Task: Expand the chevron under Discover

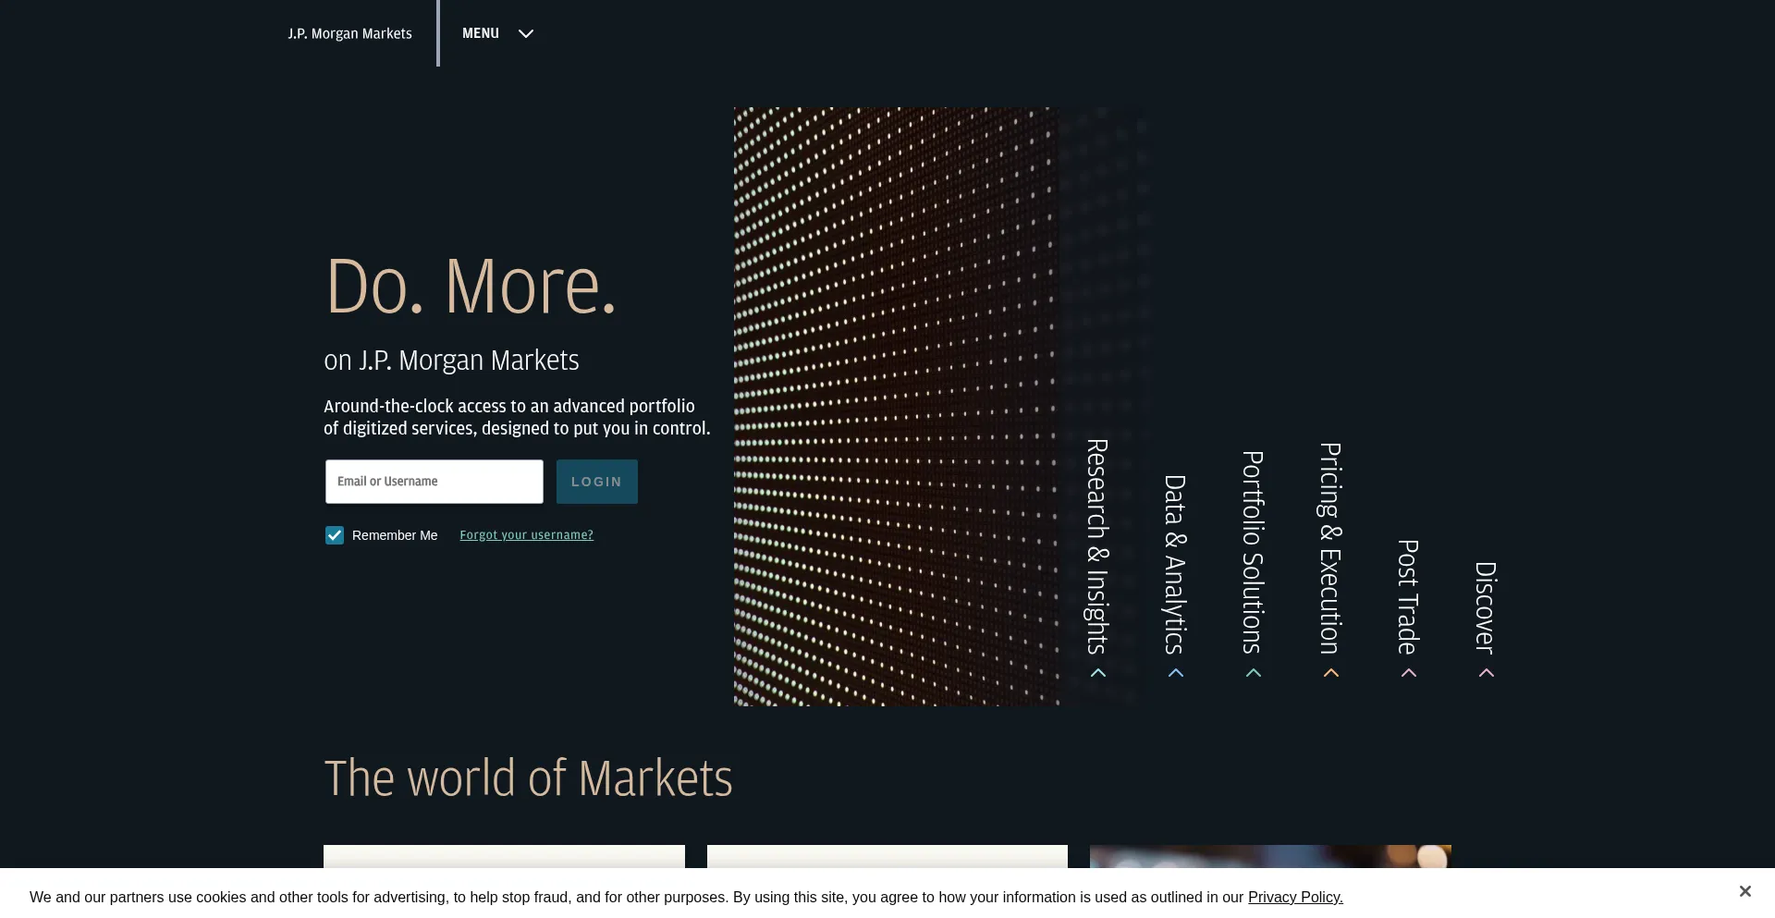Action: pos(1487,673)
